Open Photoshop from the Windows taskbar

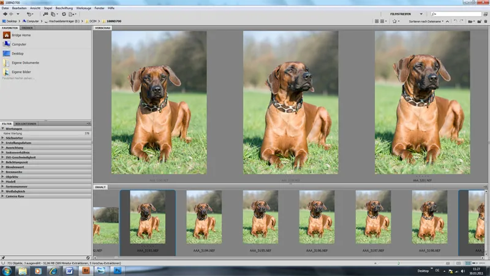coord(118,270)
